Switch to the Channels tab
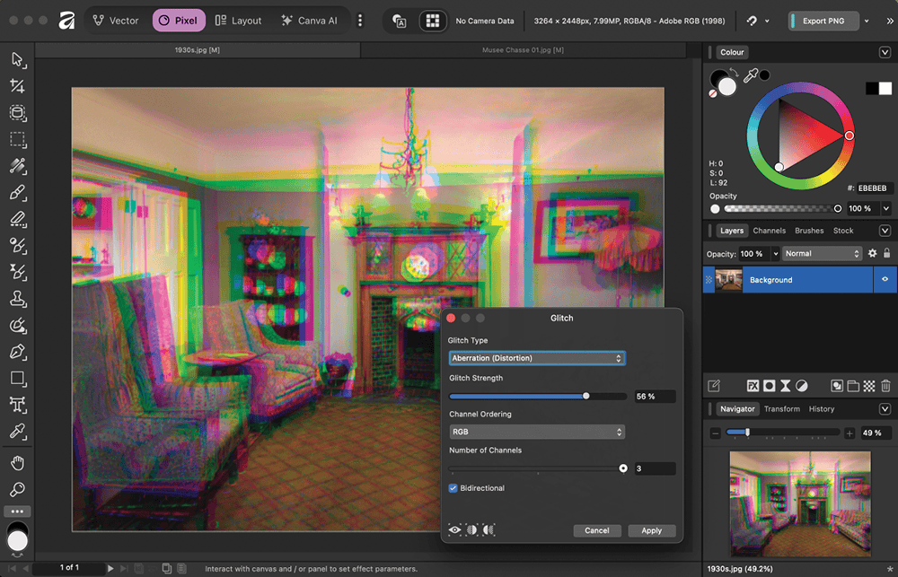This screenshot has width=898, height=577. [769, 231]
